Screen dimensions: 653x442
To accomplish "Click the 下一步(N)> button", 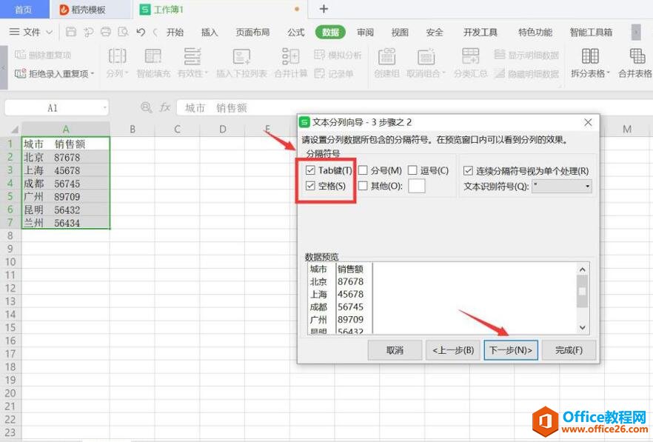I will 511,350.
